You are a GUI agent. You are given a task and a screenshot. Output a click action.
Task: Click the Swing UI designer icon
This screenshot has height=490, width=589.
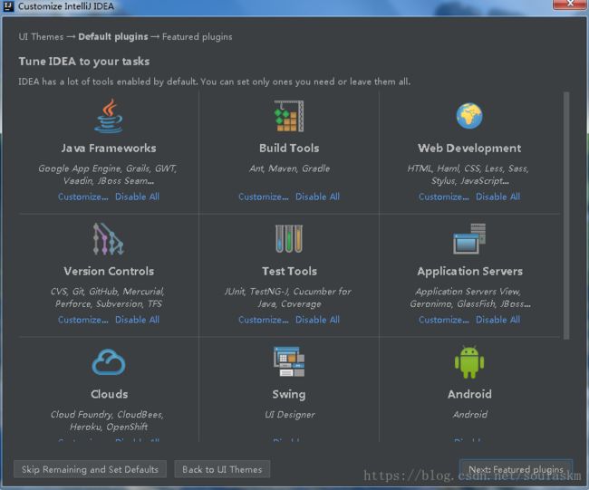pyautogui.click(x=289, y=361)
